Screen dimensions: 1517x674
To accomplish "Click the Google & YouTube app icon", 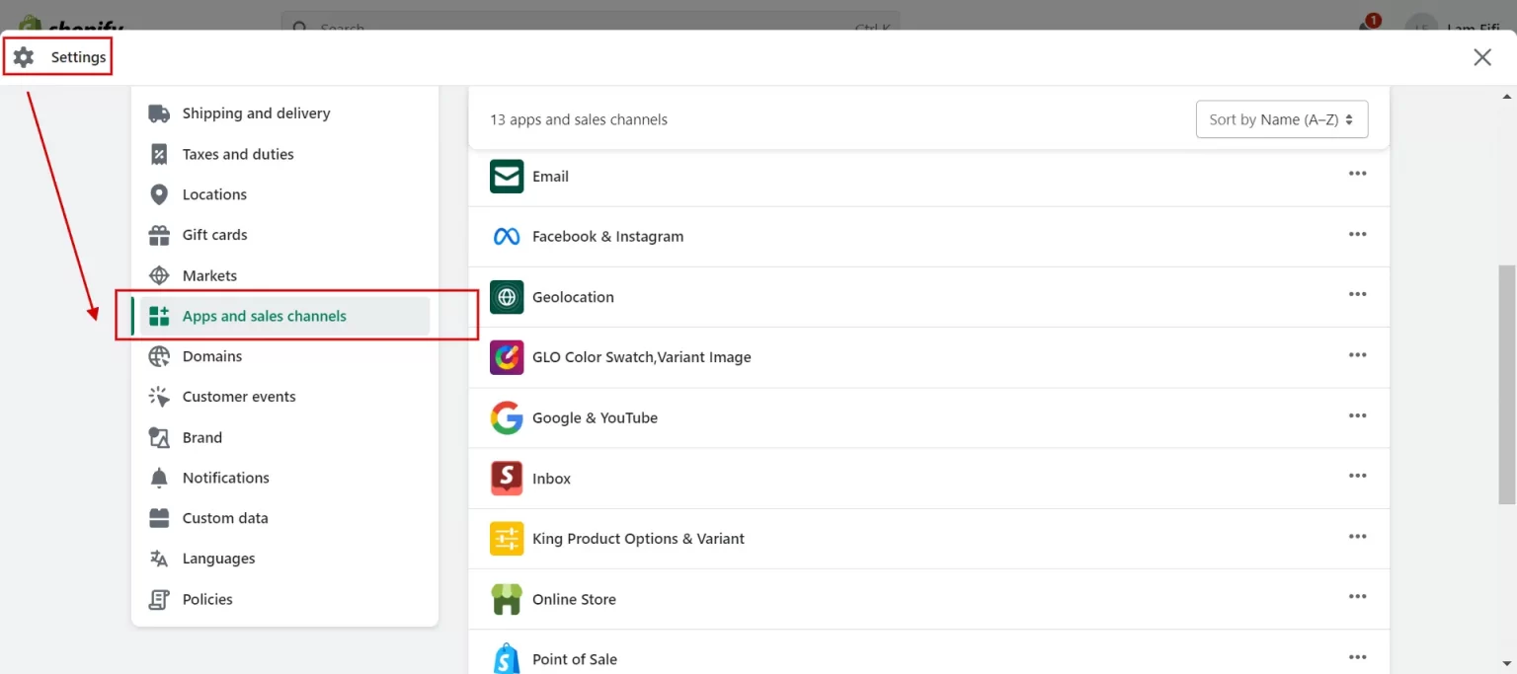I will pyautogui.click(x=507, y=417).
